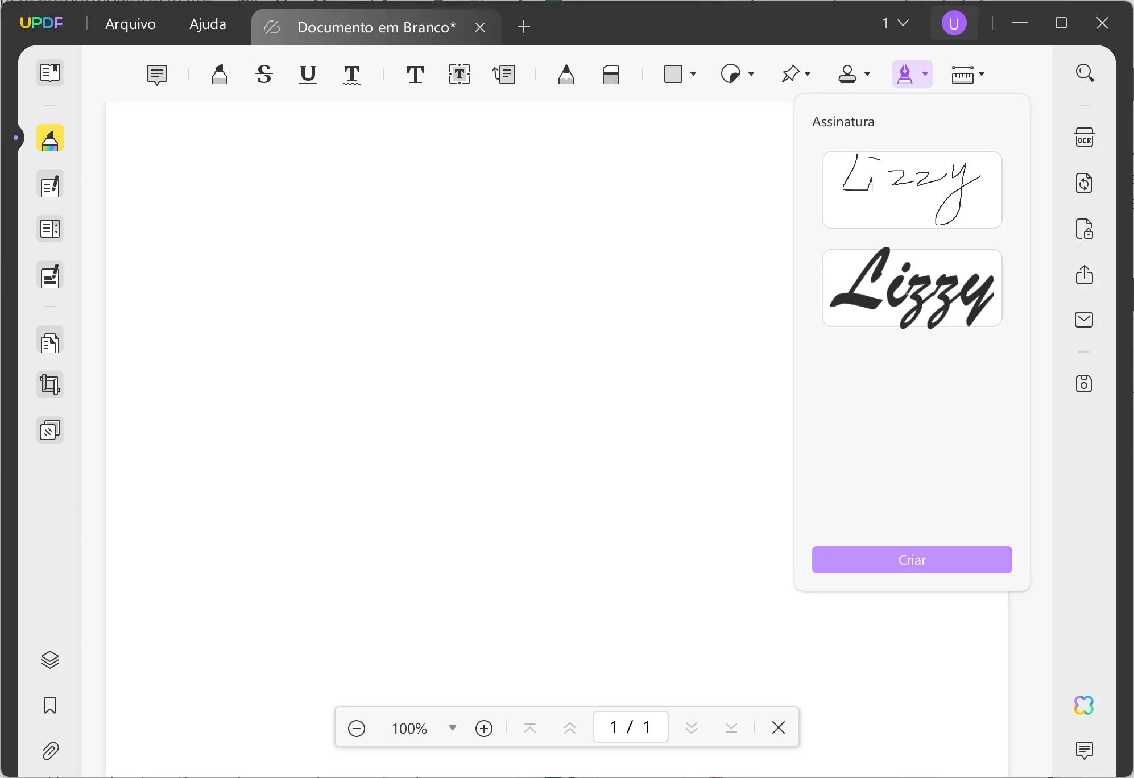Open the Crop Pages tool
The image size is (1134, 778).
(50, 384)
